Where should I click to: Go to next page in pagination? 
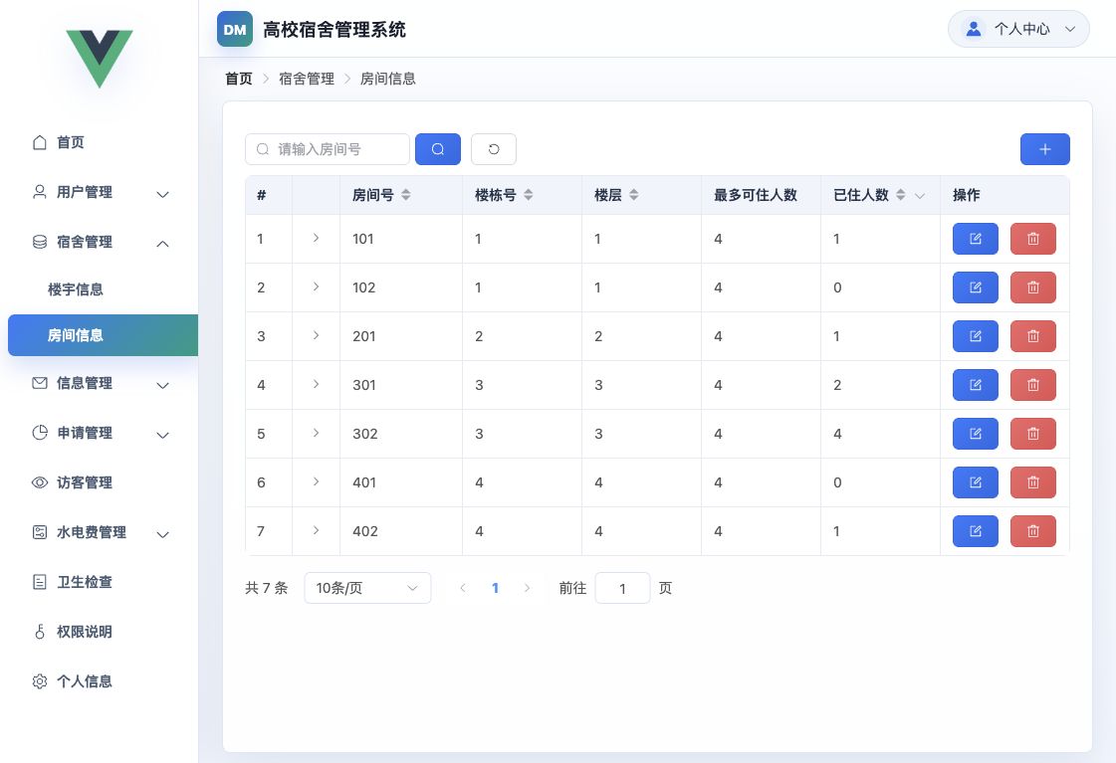coord(527,588)
